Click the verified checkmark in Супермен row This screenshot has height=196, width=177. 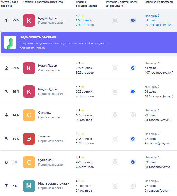[x=133, y=162]
